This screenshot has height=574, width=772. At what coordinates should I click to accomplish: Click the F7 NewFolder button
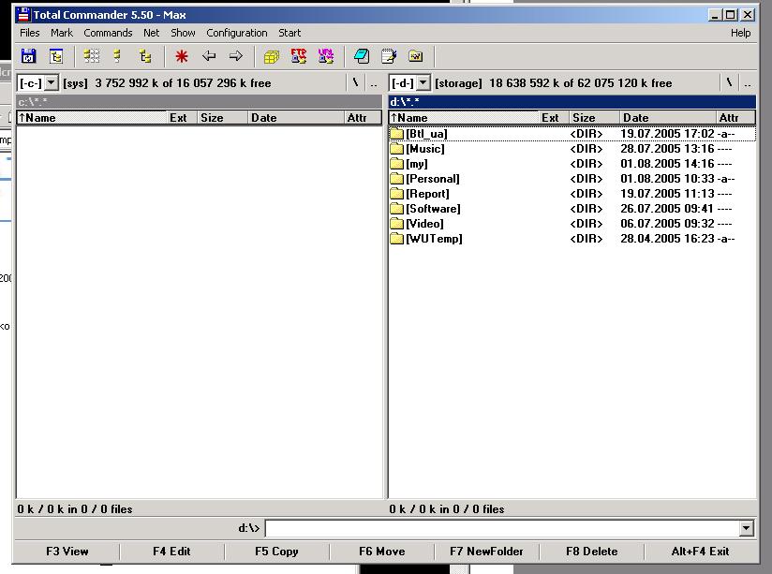click(486, 552)
